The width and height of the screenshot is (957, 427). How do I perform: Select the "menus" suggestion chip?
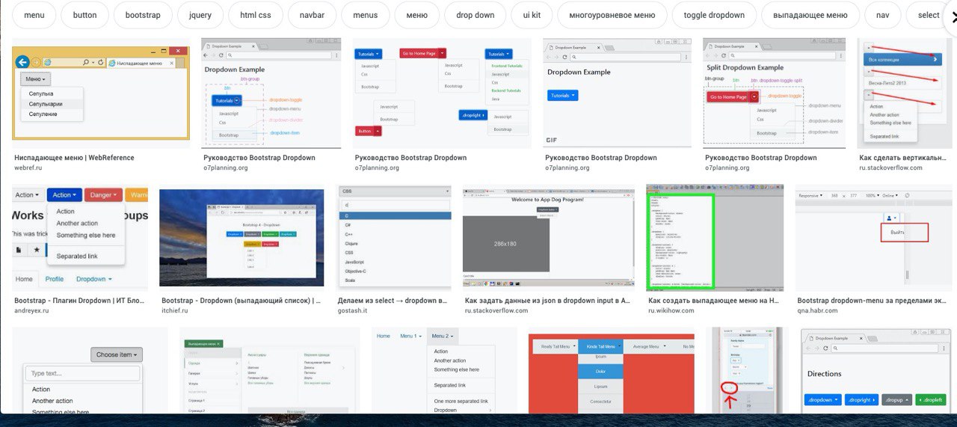point(365,15)
